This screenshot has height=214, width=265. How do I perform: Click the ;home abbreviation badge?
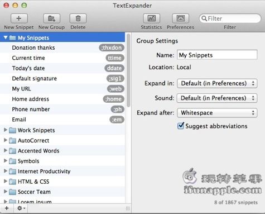[x=114, y=99]
